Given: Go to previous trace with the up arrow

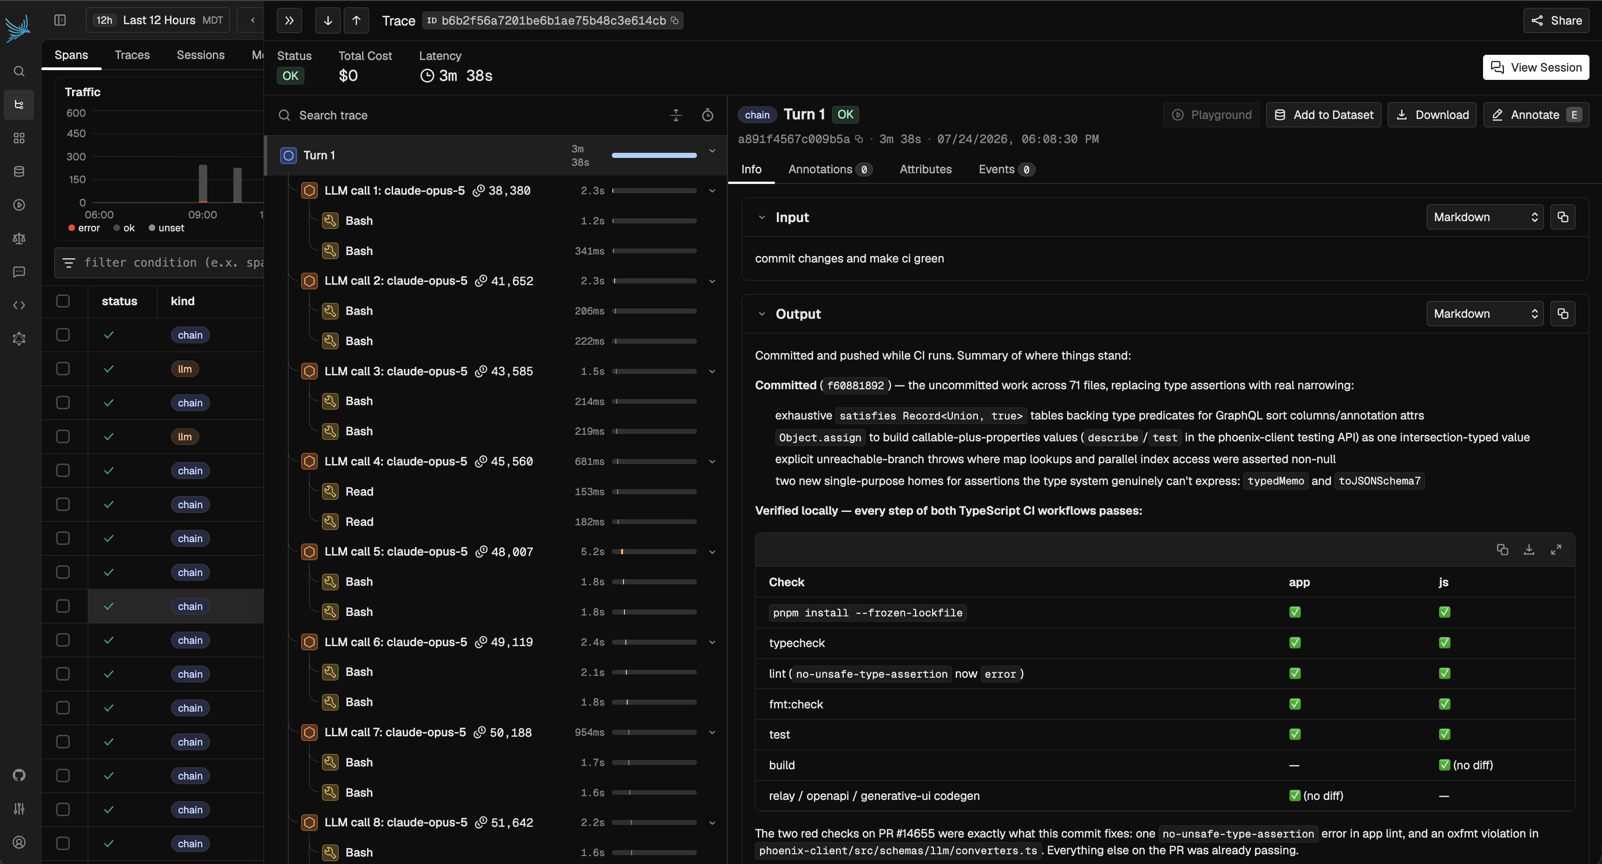Looking at the screenshot, I should [356, 20].
